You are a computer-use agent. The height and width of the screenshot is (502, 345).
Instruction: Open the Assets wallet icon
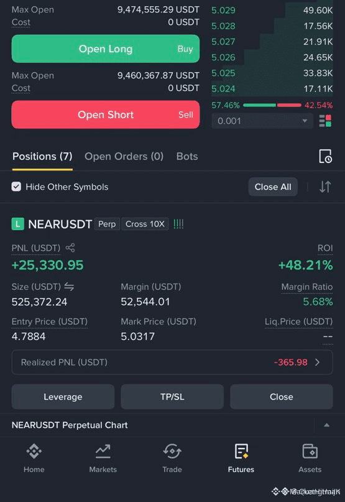(x=310, y=452)
